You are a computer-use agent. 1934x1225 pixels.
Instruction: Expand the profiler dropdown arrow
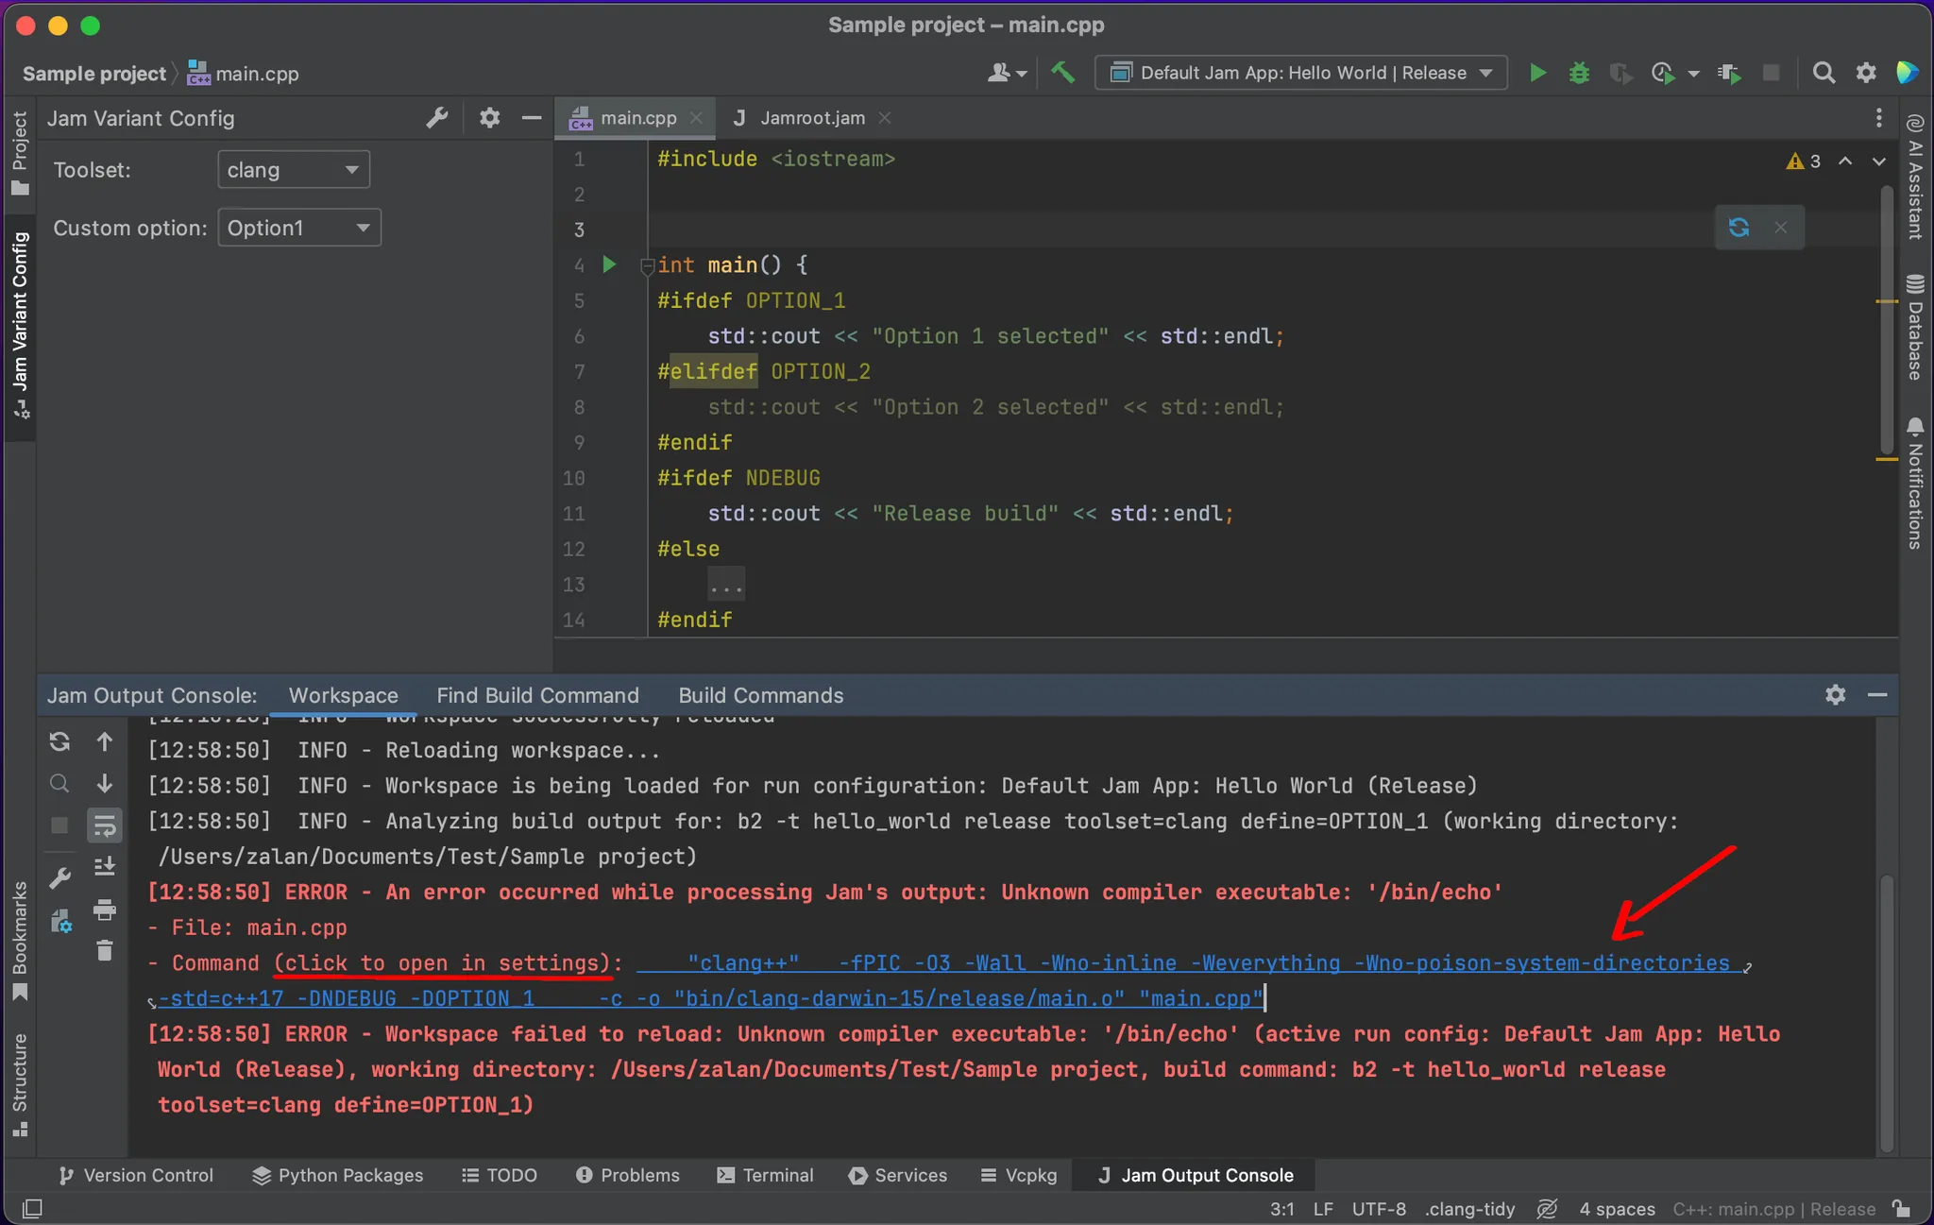pyautogui.click(x=1693, y=74)
